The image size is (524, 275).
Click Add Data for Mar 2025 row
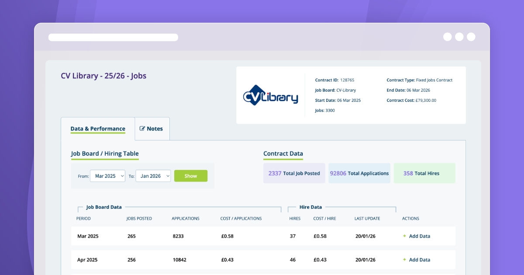[x=419, y=236]
